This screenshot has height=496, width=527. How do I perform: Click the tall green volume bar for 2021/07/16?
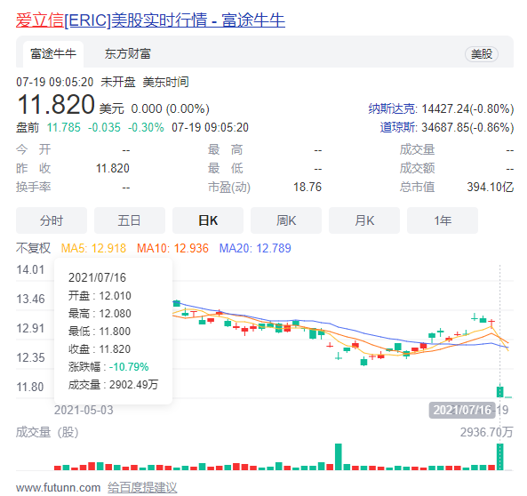click(500, 457)
